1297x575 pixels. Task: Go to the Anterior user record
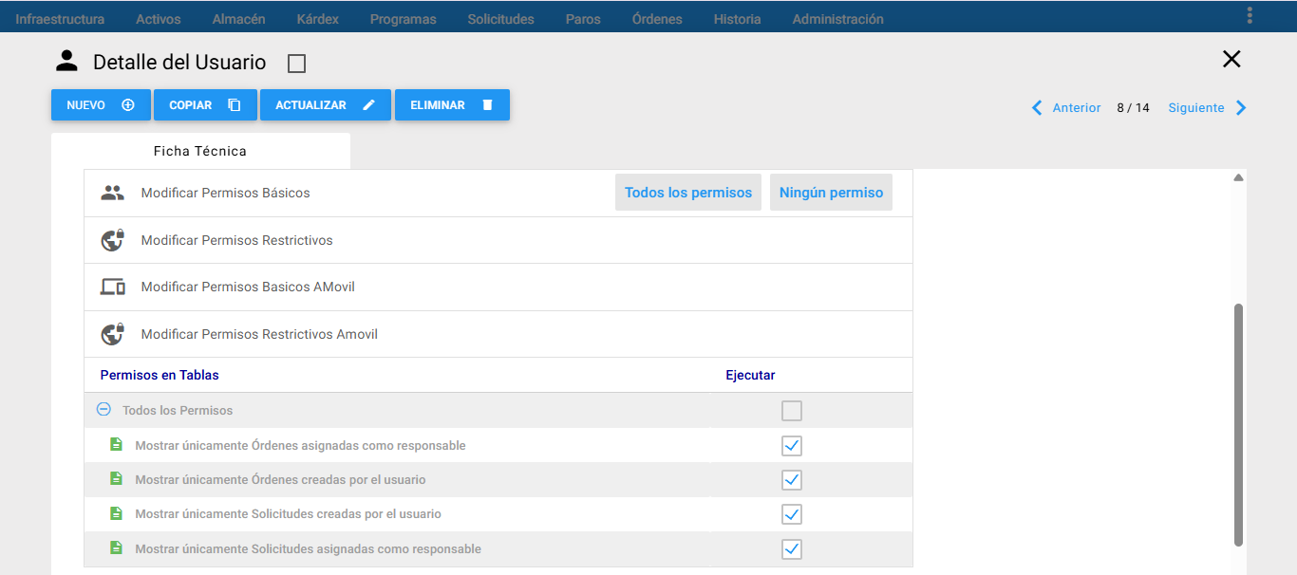1077,108
